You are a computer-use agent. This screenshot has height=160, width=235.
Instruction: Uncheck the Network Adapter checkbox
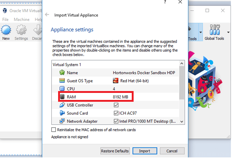click(116, 121)
